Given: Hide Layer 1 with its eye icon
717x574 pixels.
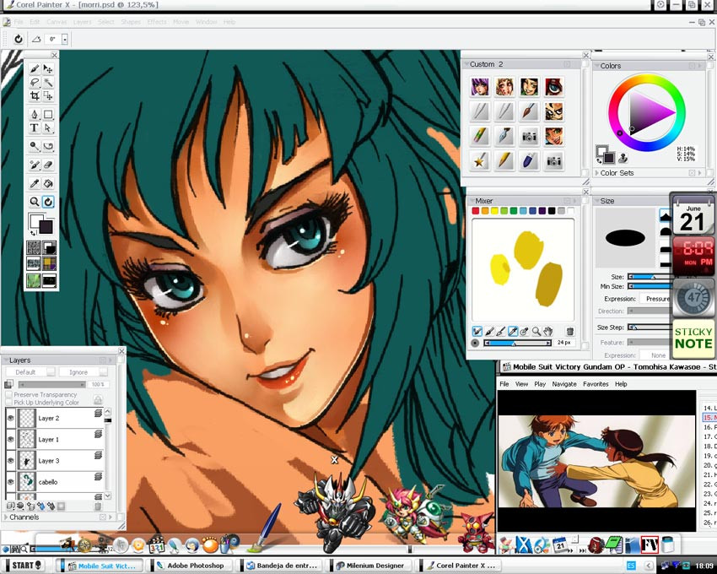Looking at the screenshot, I should click(10, 439).
